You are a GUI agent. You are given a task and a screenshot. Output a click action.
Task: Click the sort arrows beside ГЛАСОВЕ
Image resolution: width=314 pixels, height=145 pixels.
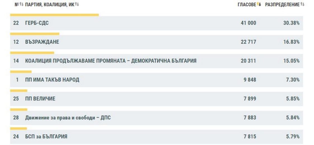[x=259, y=4]
